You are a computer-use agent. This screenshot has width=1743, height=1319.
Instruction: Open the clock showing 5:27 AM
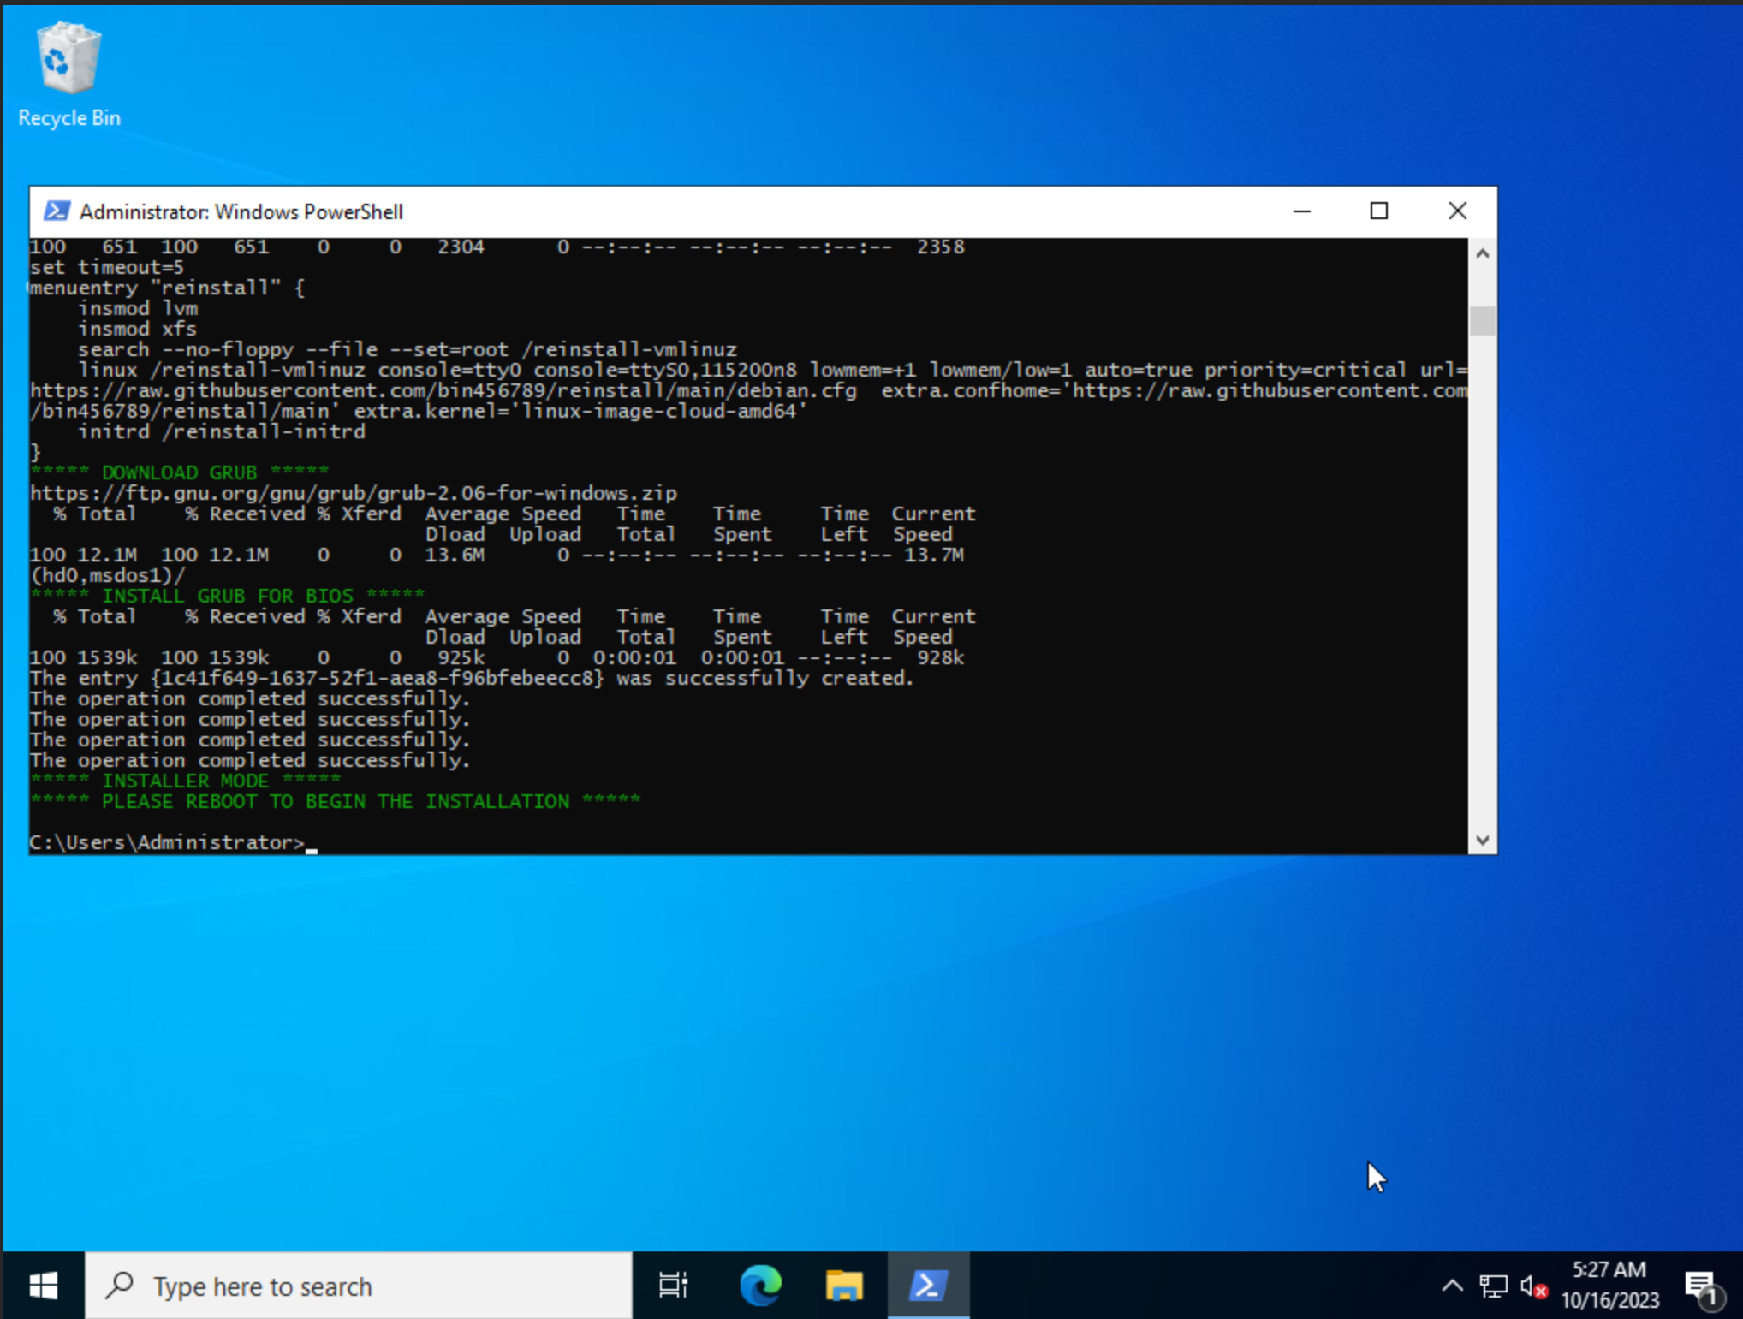[1609, 1286]
